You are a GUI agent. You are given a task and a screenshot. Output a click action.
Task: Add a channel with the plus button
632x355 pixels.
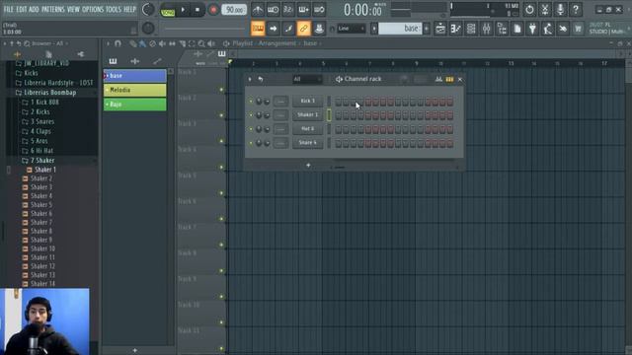coord(308,165)
